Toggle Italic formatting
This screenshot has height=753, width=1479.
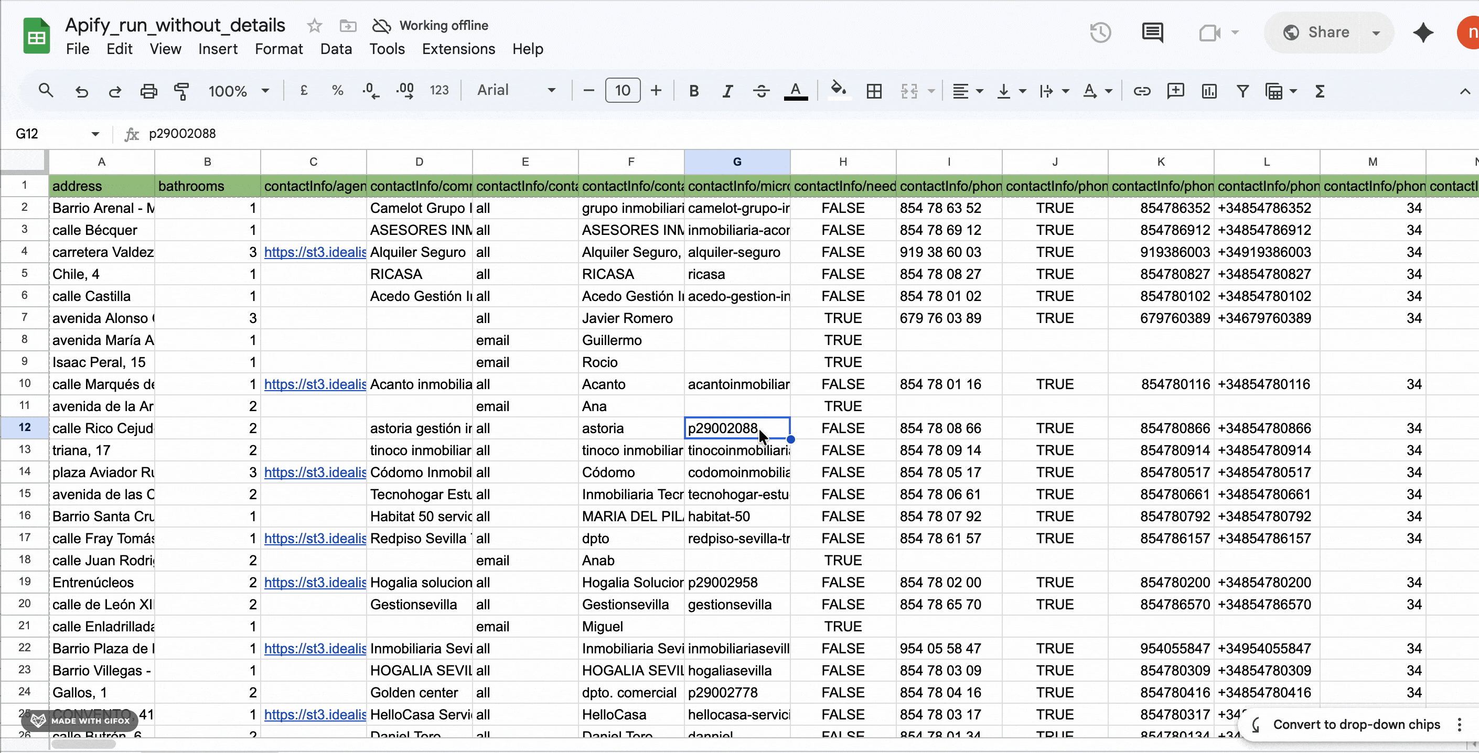(727, 91)
